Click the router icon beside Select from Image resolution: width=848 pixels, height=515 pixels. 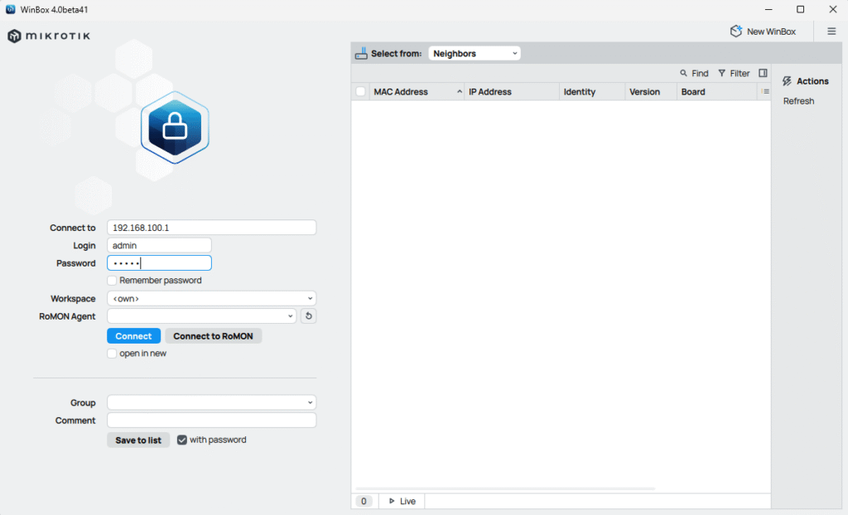point(362,52)
